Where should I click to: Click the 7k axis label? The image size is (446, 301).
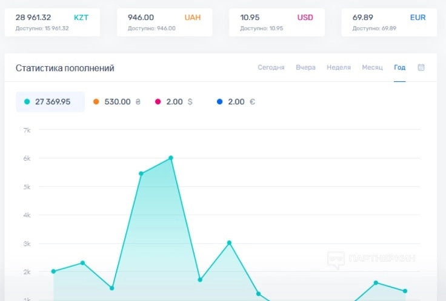pyautogui.click(x=27, y=130)
